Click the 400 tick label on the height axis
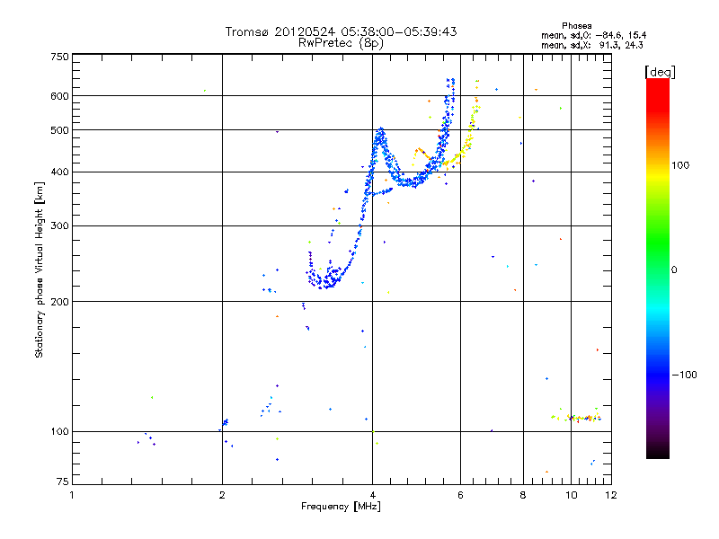 point(59,172)
